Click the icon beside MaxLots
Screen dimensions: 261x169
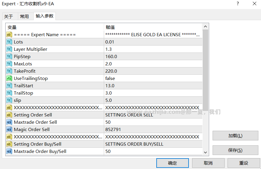coord(9,64)
